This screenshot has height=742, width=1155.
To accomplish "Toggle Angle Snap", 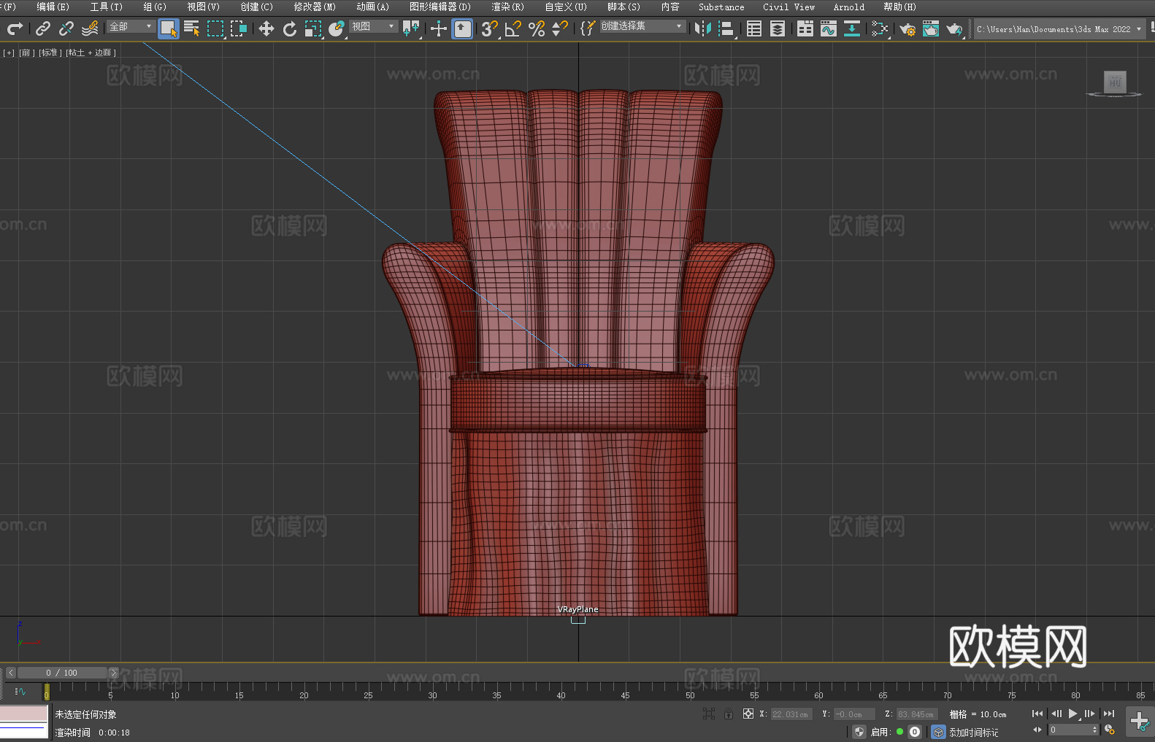I will pyautogui.click(x=513, y=28).
